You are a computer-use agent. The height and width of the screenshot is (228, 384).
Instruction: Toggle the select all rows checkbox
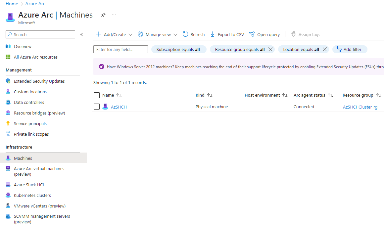pos(97,95)
